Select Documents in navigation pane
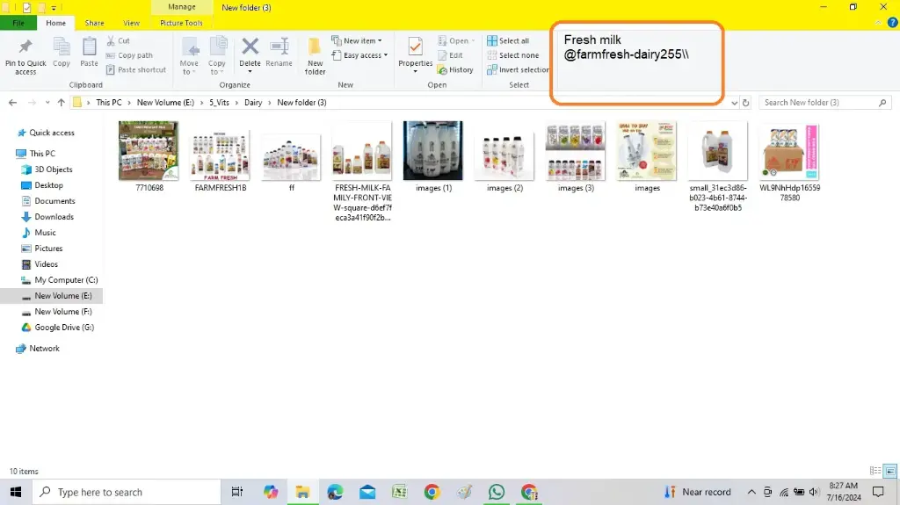900x505 pixels. click(x=49, y=201)
